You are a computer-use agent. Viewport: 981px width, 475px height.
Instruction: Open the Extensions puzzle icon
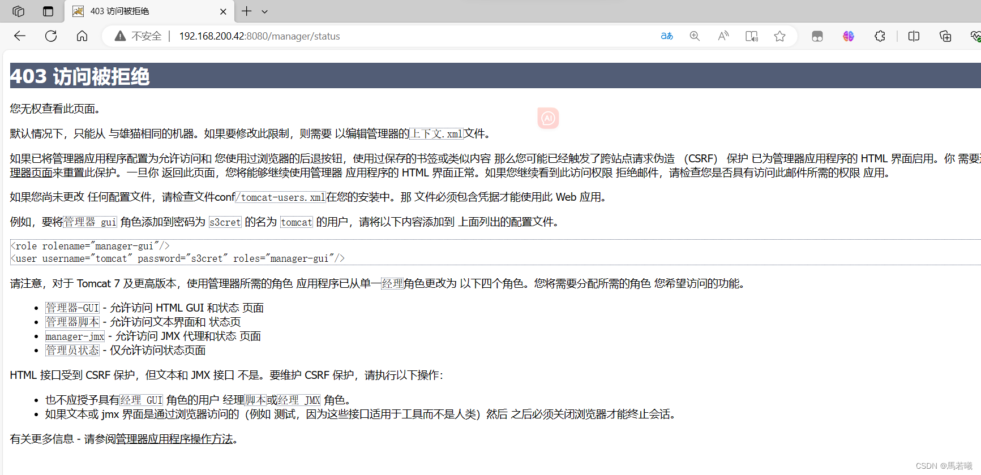[880, 36]
